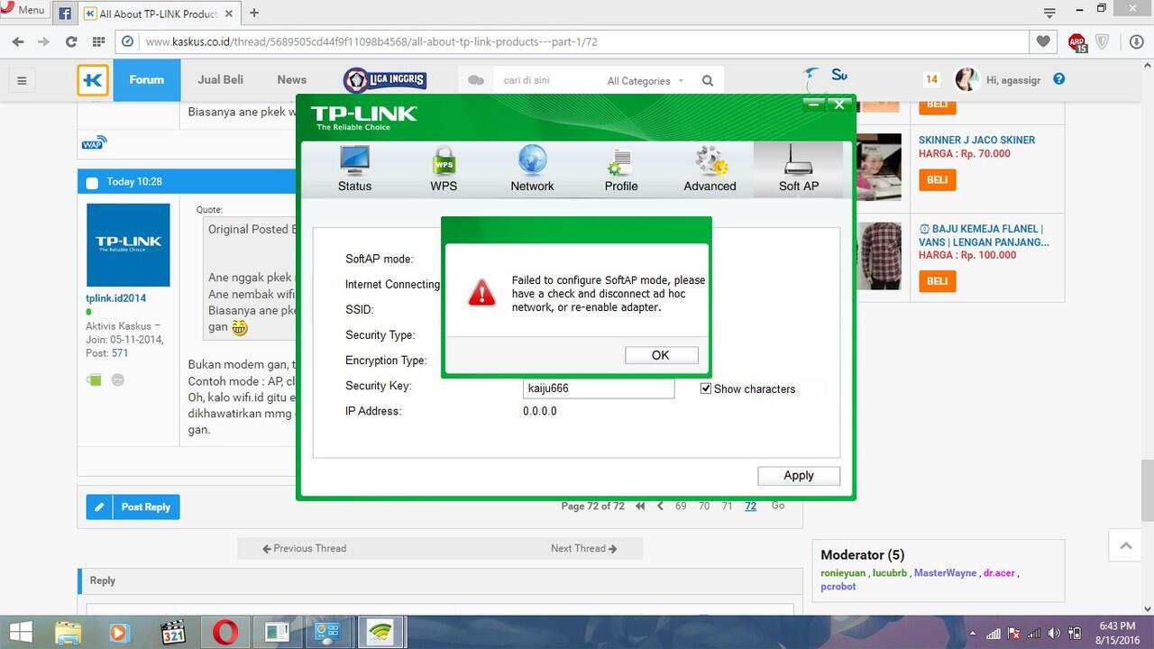Open the Previous Thread link
This screenshot has width=1154, height=649.
coord(304,548)
